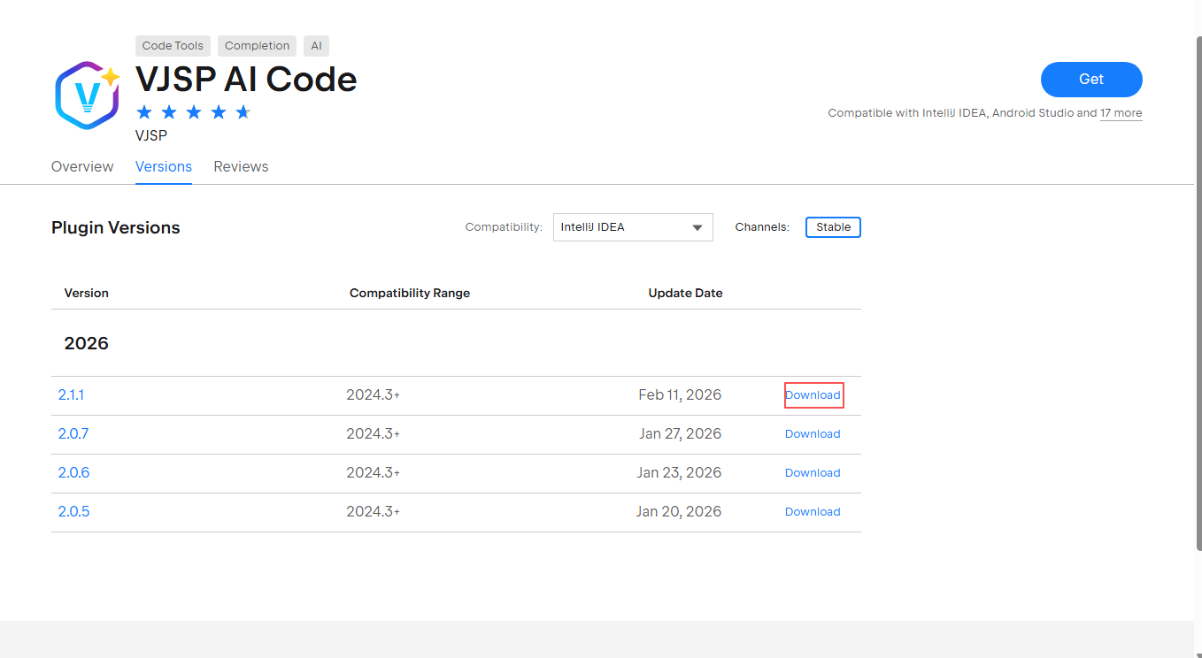The image size is (1202, 658).
Task: Expand the "17 more" compatible products link
Action: [1121, 113]
